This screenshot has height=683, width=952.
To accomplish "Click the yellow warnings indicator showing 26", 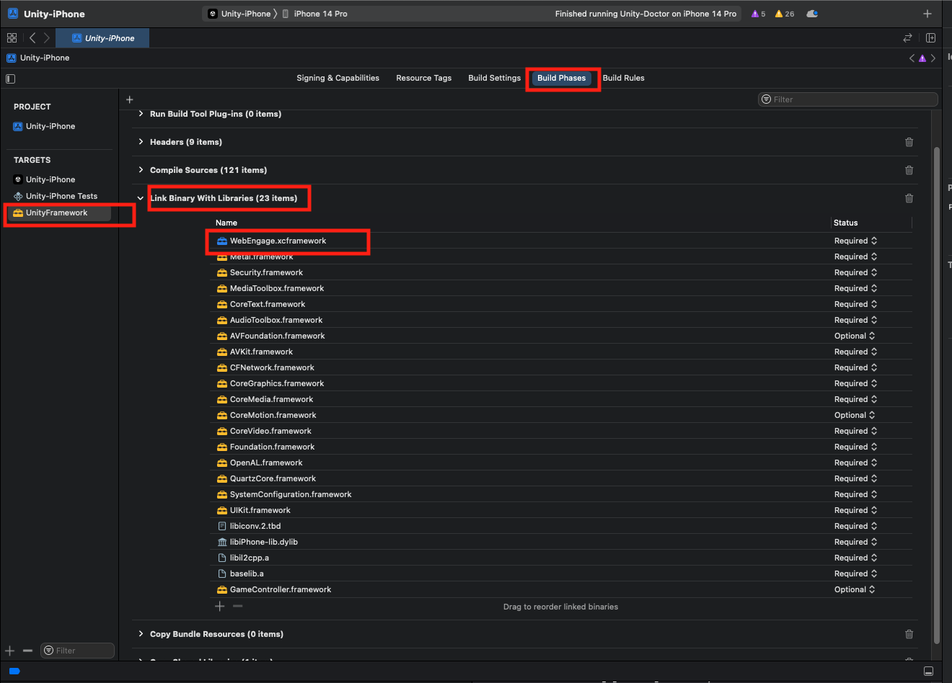I will point(785,14).
